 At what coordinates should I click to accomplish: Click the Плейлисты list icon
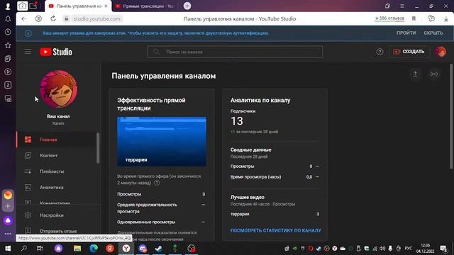tap(28, 171)
